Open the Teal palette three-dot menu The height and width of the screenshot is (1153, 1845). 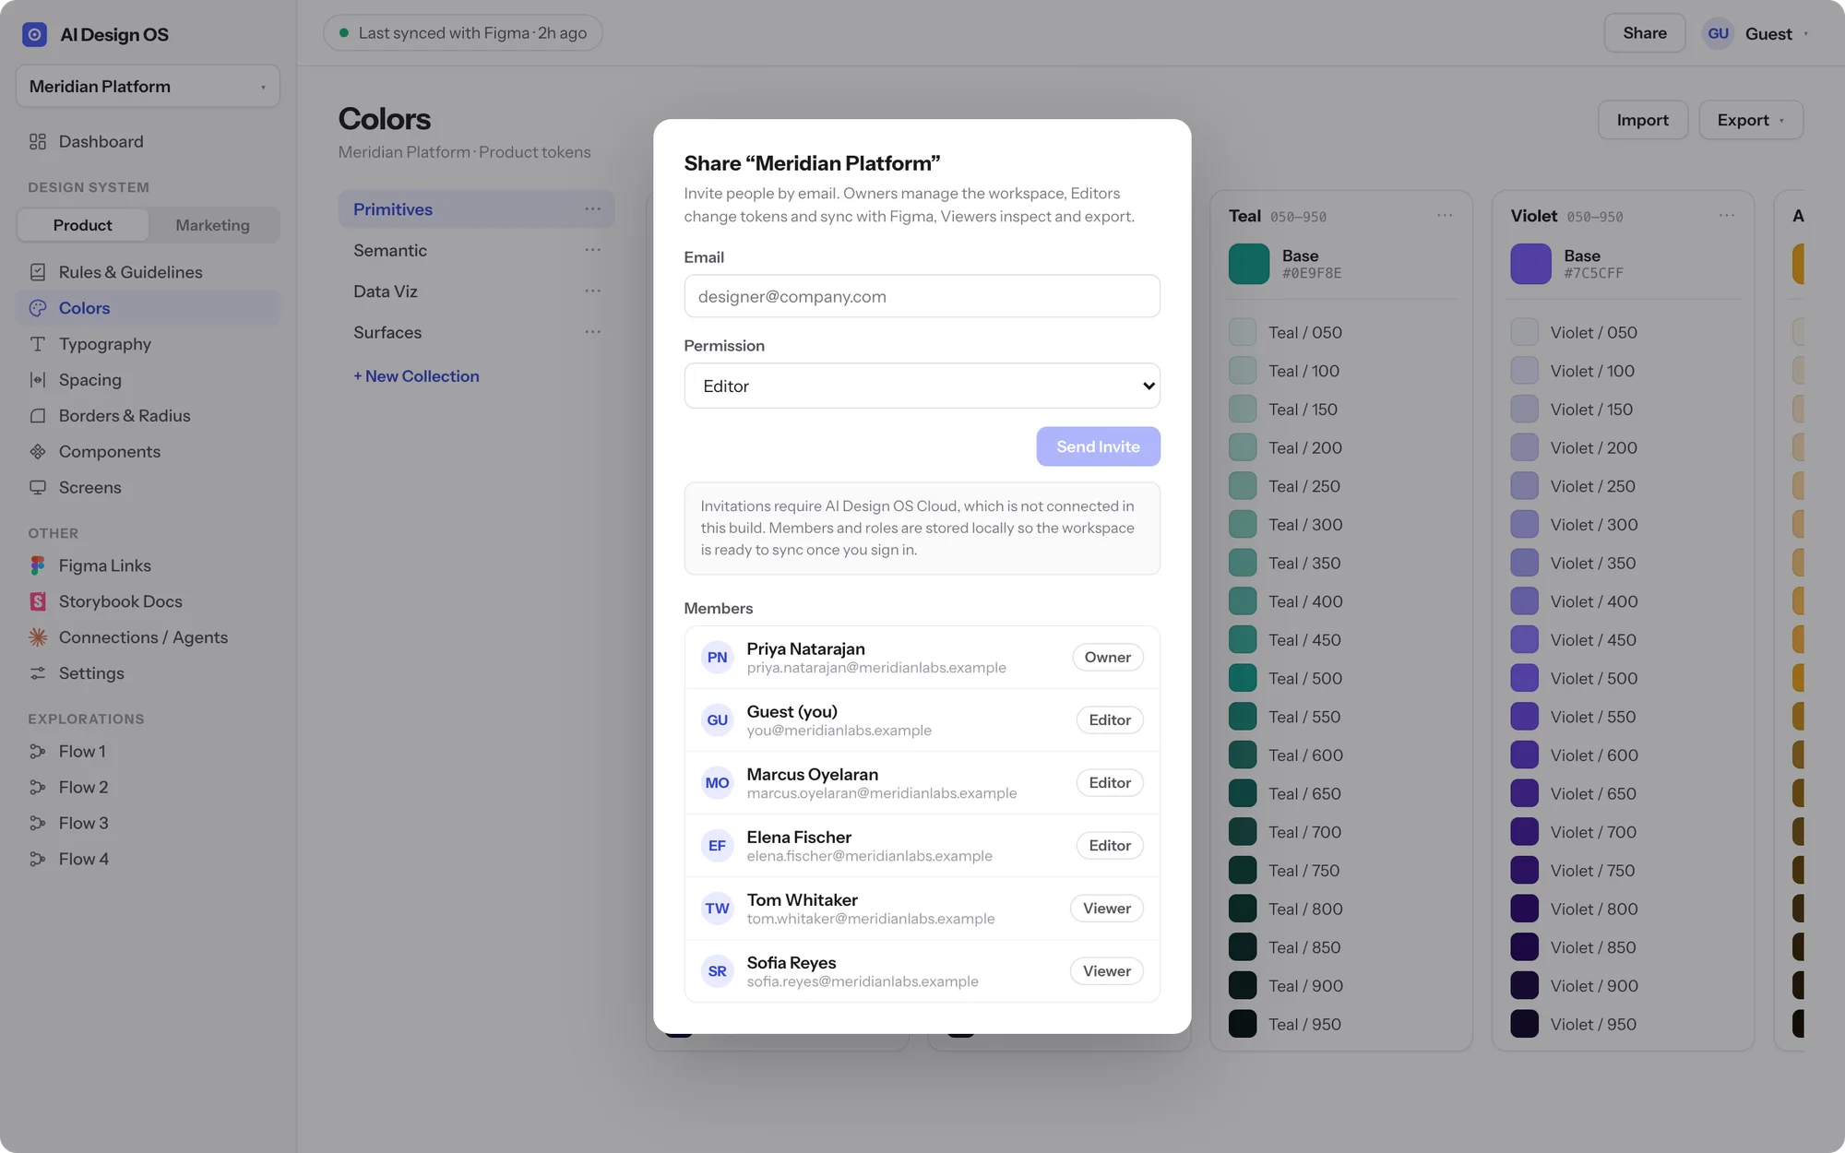1445,216
